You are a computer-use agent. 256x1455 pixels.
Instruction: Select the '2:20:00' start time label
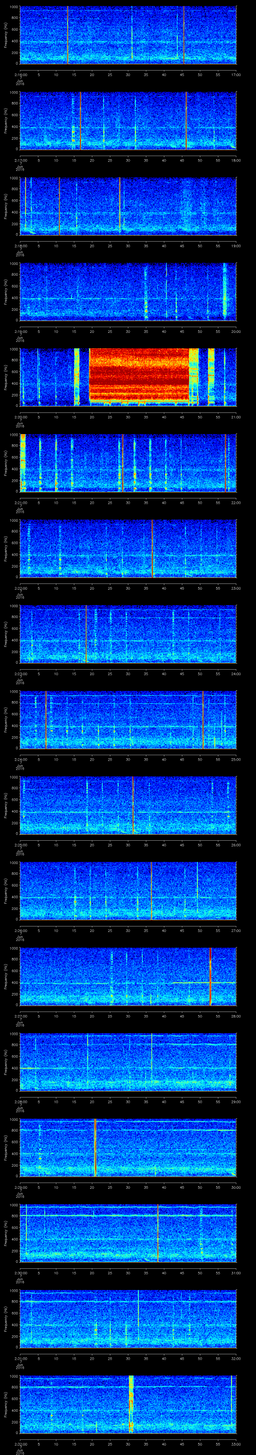(21, 417)
